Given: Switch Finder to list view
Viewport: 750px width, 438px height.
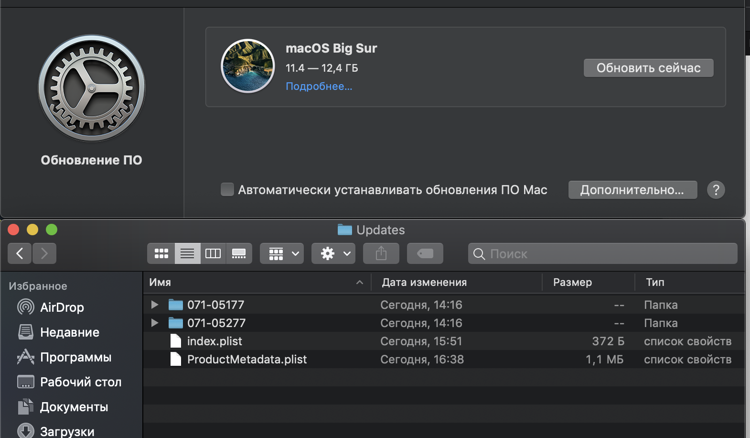Looking at the screenshot, I should pyautogui.click(x=187, y=253).
